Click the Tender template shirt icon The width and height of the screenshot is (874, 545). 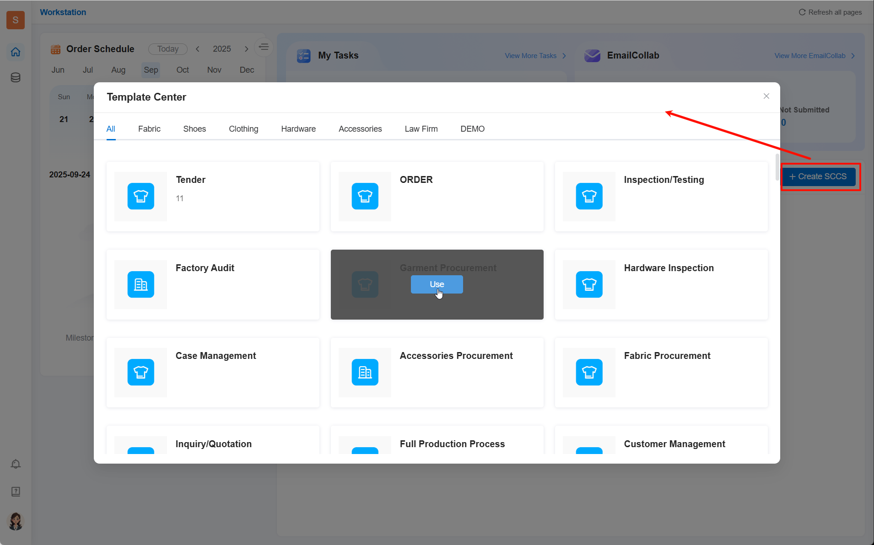click(140, 196)
